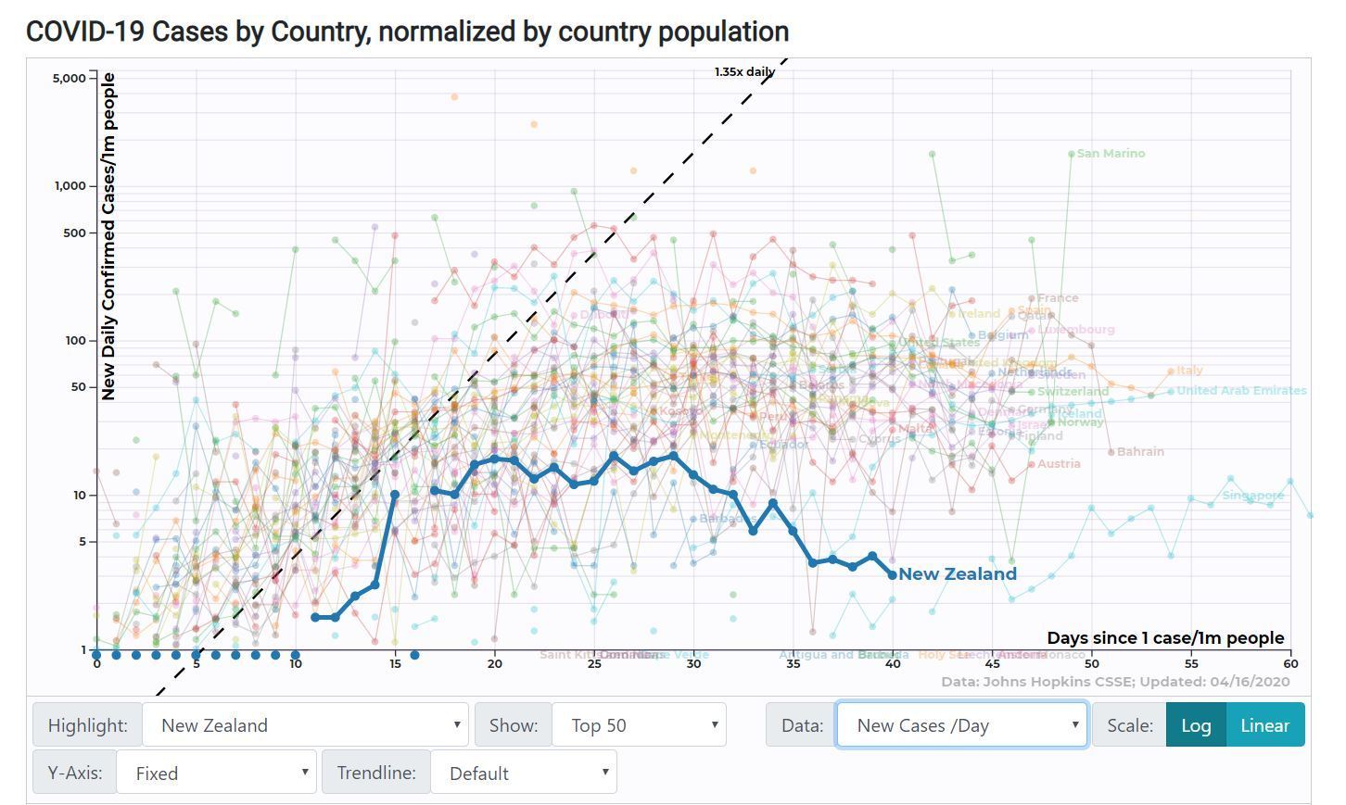Screen dimensions: 1346x805
Task: Open the Highlight country dropdown
Action: click(305, 725)
